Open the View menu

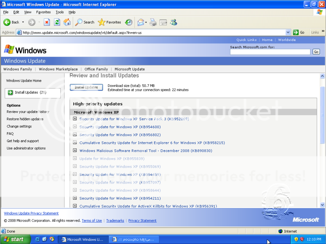click(x=28, y=12)
